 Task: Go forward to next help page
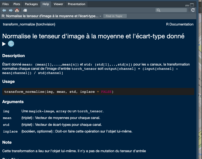coord(11,10)
